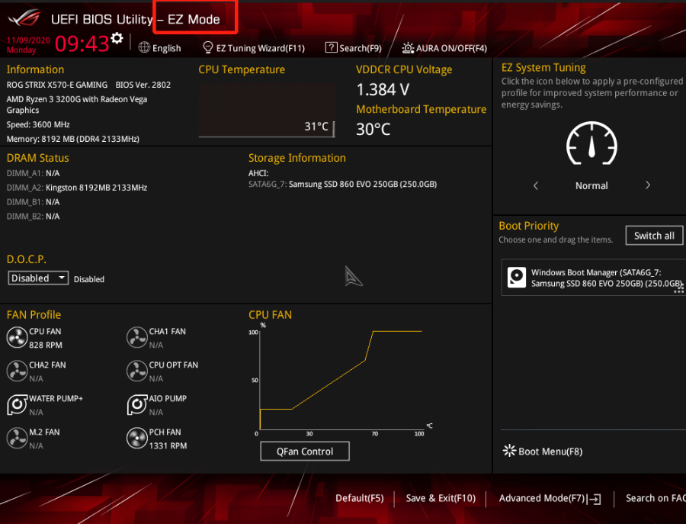Viewport: 686px width, 524px height.
Task: Open date and time settings gear
Action: 117,39
